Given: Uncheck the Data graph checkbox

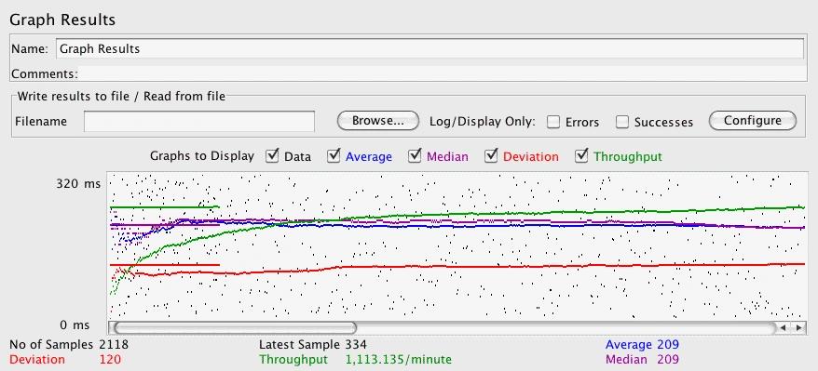Looking at the screenshot, I should coord(272,155).
